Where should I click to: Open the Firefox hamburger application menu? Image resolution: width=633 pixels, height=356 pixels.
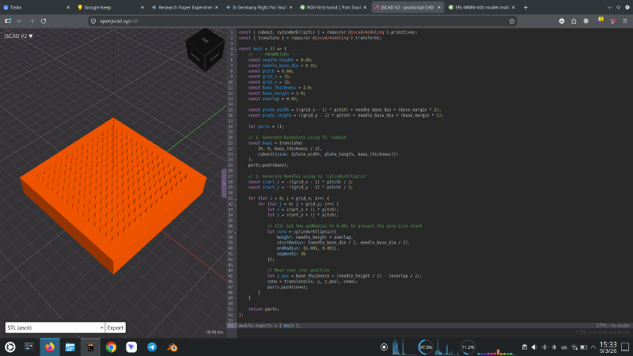pyautogui.click(x=625, y=21)
